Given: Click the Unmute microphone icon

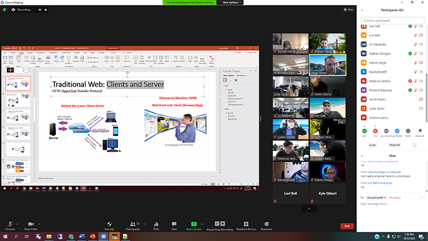Looking at the screenshot, I should 10,224.
